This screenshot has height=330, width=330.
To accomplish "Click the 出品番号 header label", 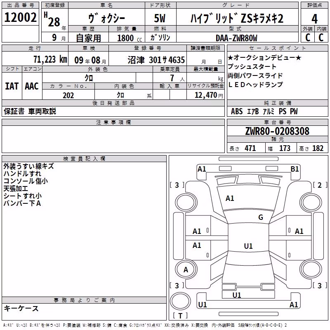I will [20, 5].
